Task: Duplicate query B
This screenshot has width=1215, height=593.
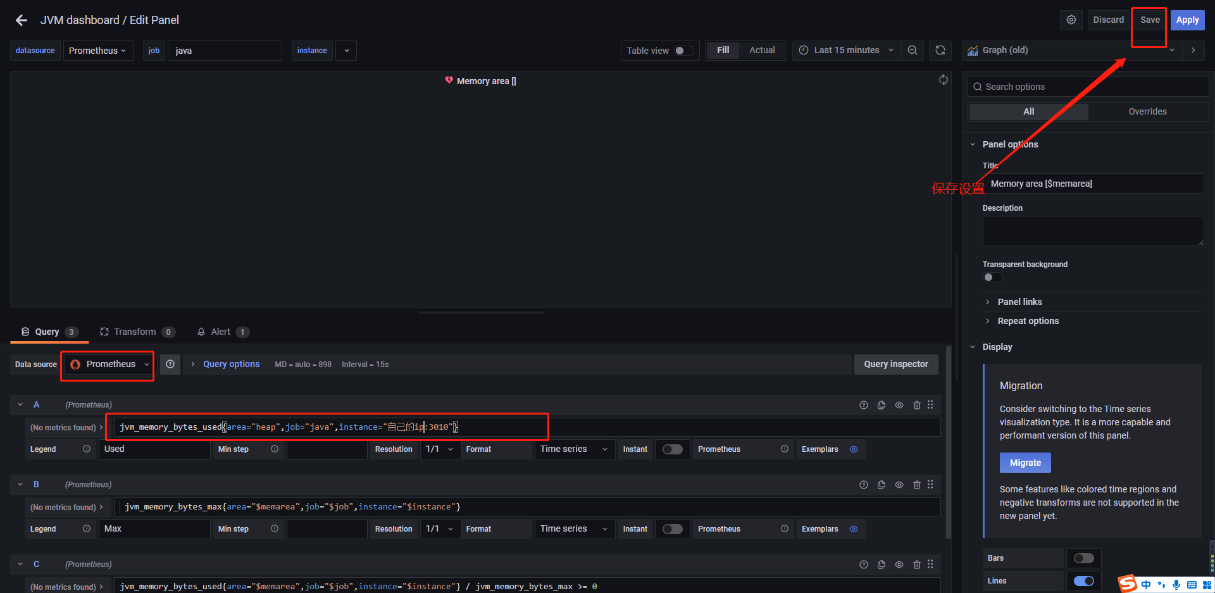Action: tap(882, 485)
